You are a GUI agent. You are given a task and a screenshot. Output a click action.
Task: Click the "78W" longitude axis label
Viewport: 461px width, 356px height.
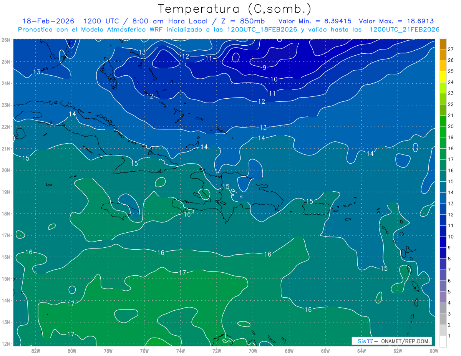108,350
